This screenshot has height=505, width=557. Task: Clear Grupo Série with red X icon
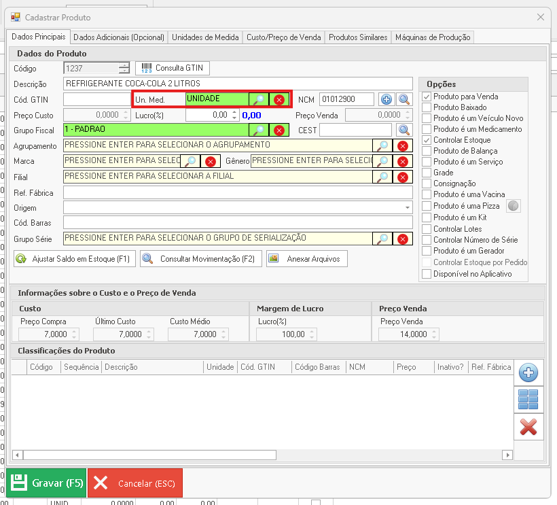tap(403, 239)
